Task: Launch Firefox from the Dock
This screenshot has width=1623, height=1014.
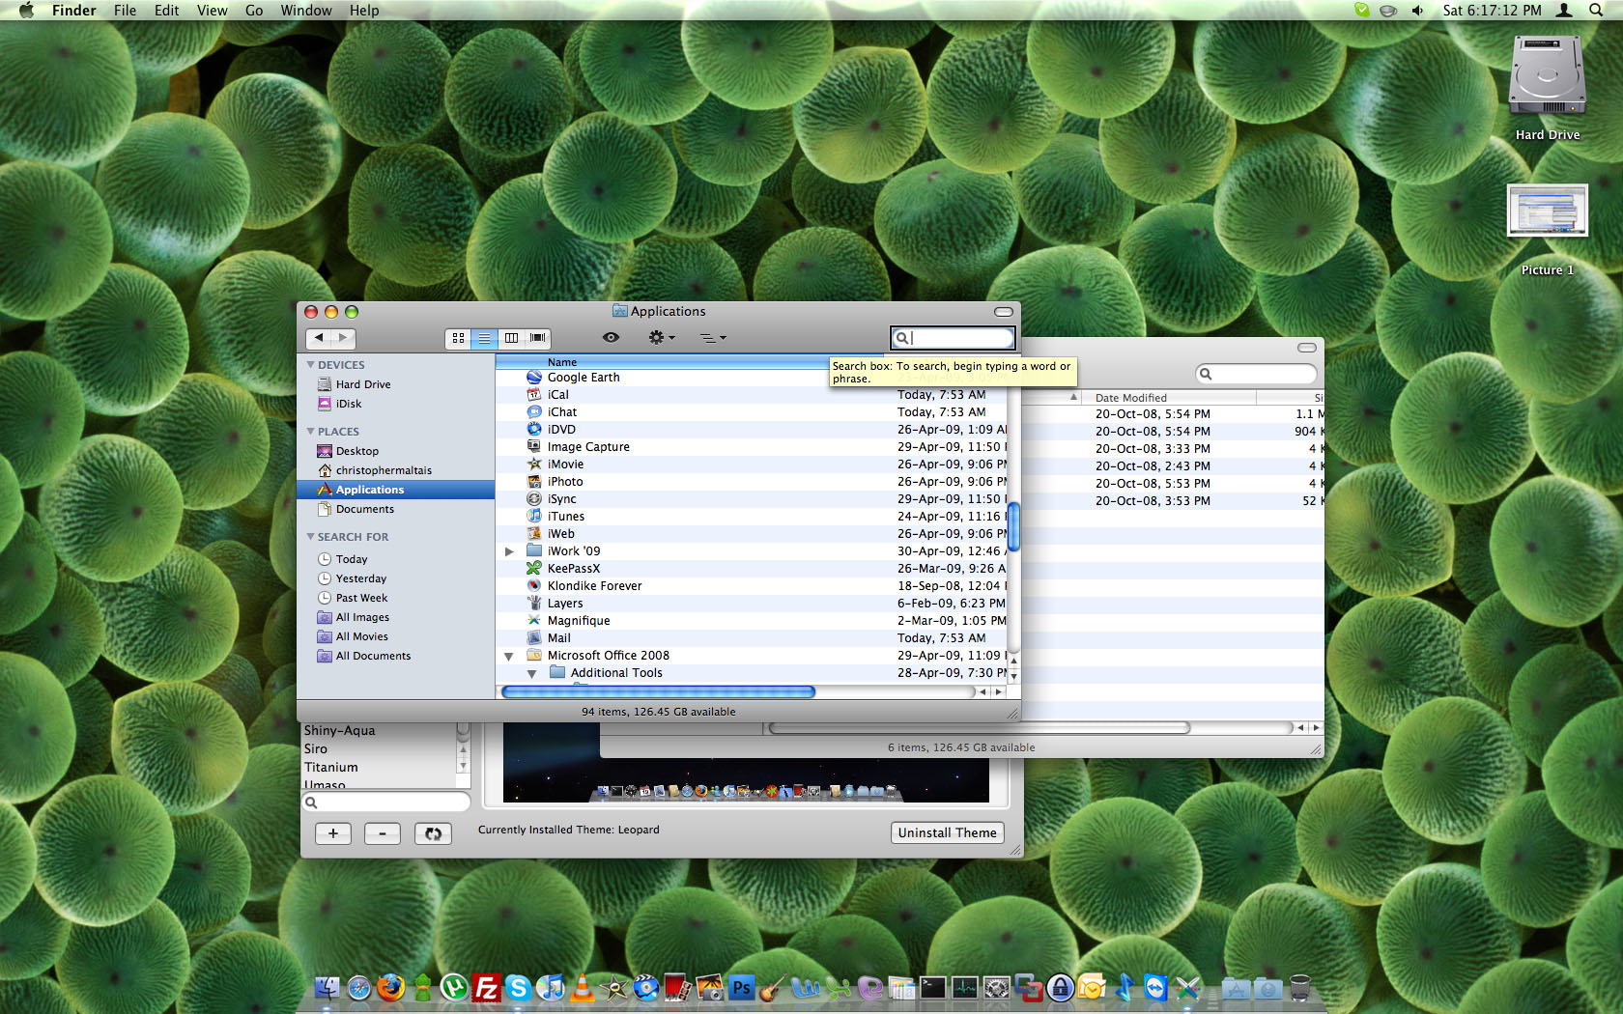Action: point(391,988)
